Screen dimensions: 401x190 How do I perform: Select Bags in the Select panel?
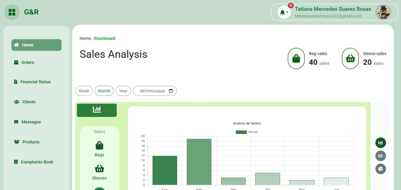click(99, 149)
